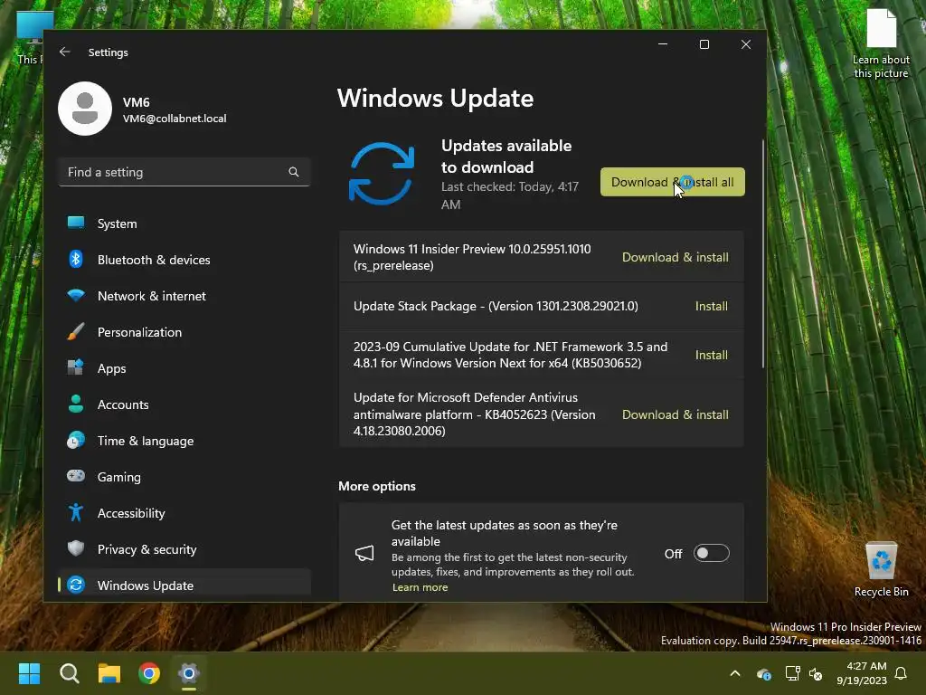Open the Windows Start menu
Viewport: 926px width, 695px height.
click(29, 673)
